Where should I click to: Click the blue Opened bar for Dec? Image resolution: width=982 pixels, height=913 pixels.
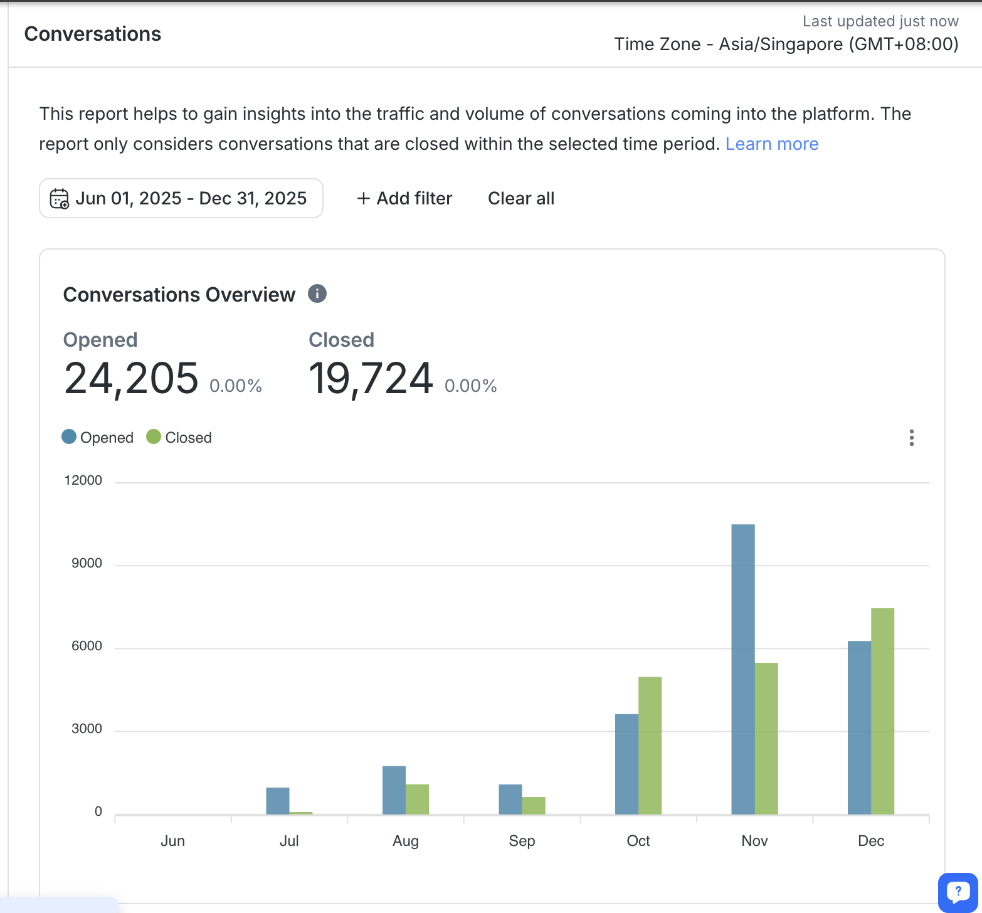(x=859, y=727)
